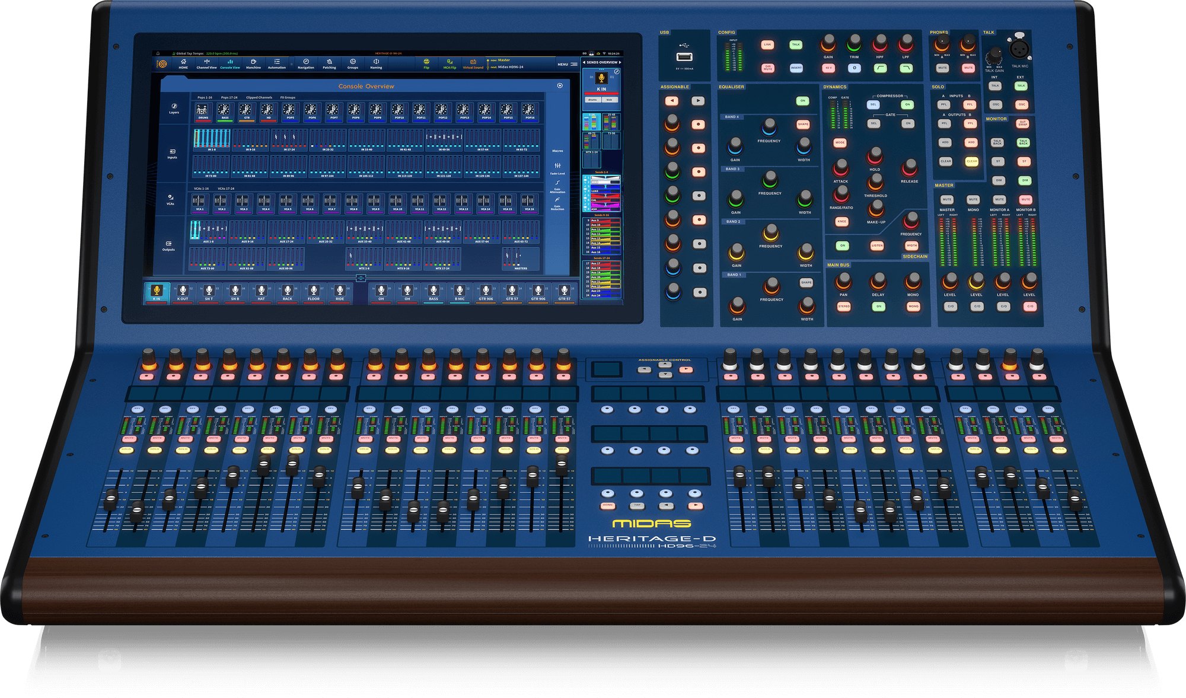Engage 48V phantom power in CONFIG
This screenshot has width=1186, height=698.
pos(828,68)
